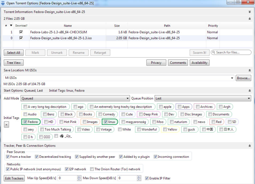Image resolution: width=255 pixels, height=184 pixels.
Task: Uncheck download for the CHECKSUM file
Action: pyautogui.click(x=21, y=32)
